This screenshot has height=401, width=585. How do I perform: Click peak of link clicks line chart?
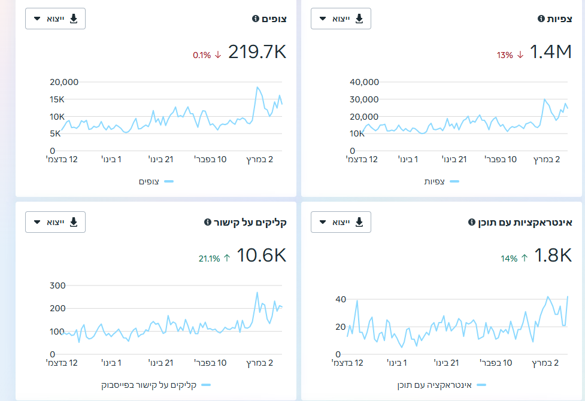point(257,293)
